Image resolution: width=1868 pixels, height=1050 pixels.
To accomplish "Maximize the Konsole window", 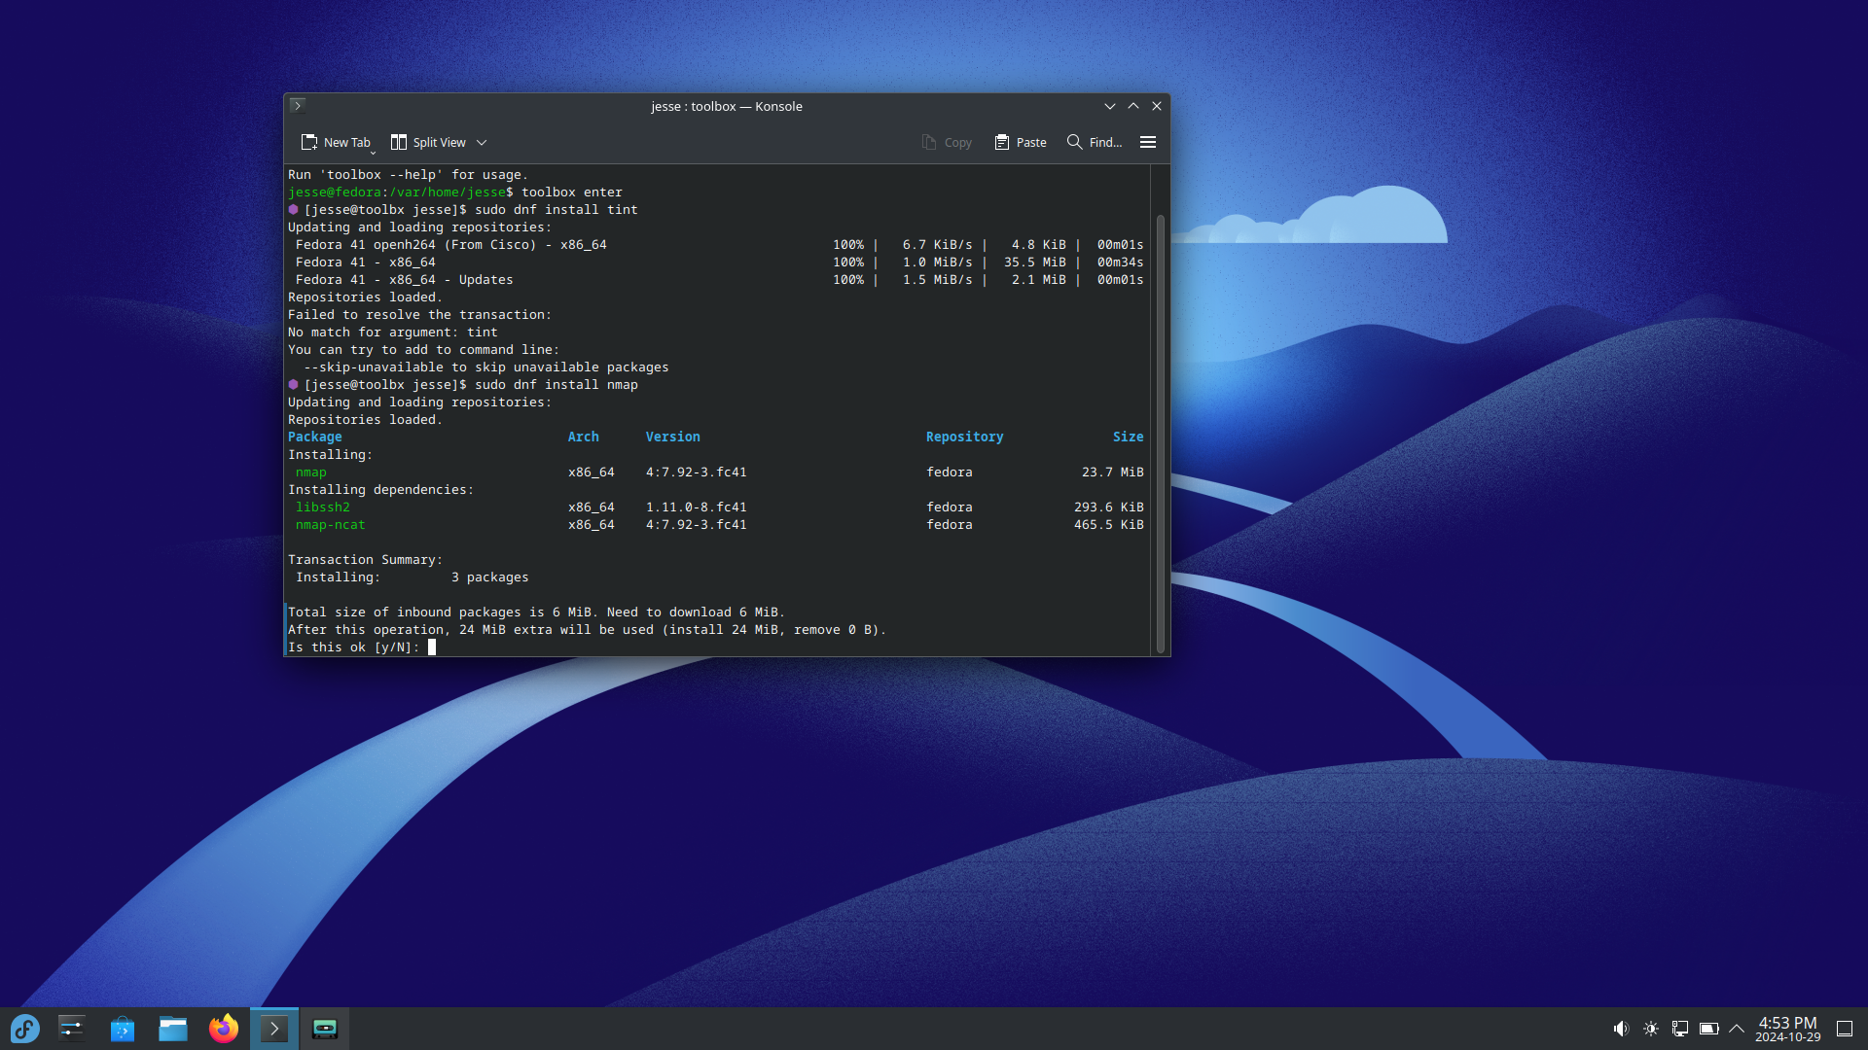I will tap(1133, 106).
